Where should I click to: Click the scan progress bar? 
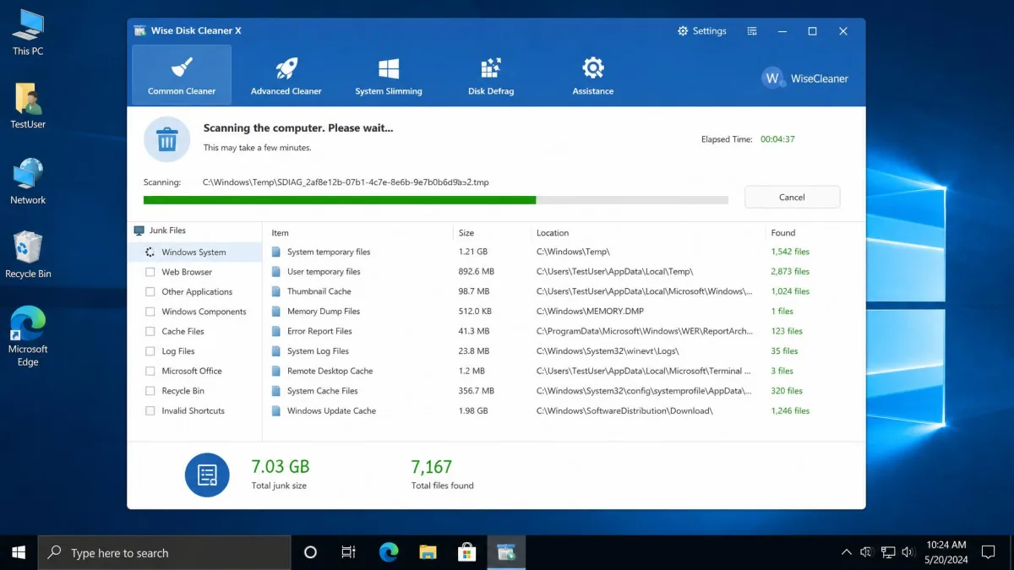pyautogui.click(x=436, y=200)
